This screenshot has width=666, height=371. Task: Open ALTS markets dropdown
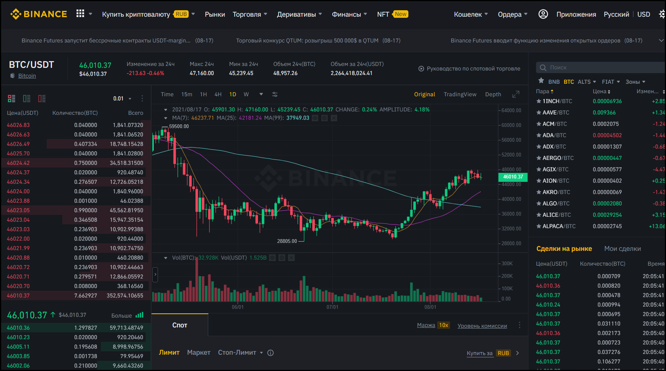(x=586, y=82)
